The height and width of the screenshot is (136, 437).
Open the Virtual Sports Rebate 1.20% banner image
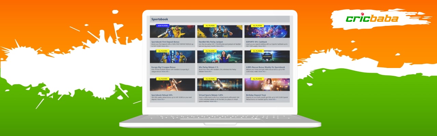pyautogui.click(x=220, y=85)
